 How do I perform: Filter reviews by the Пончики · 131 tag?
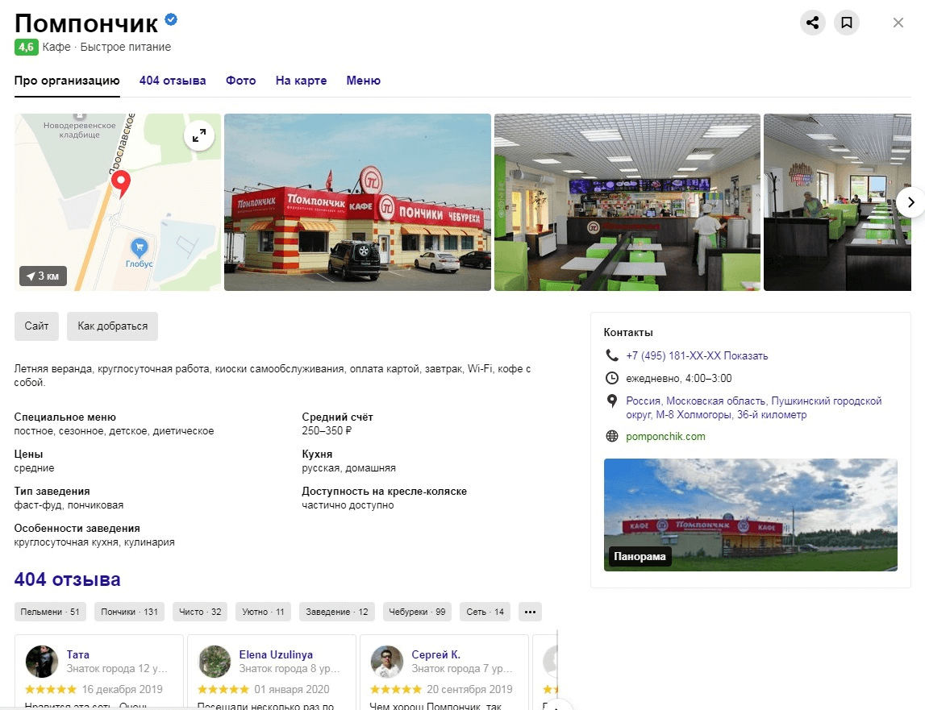(x=129, y=612)
